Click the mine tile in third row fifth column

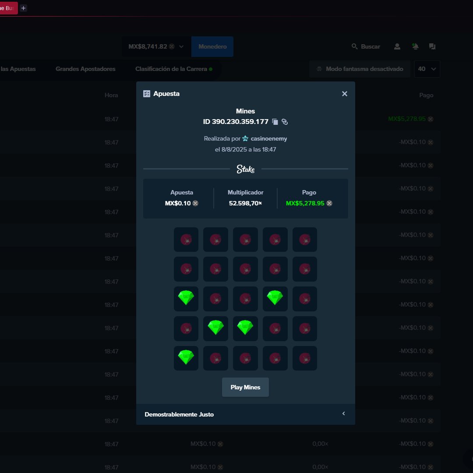click(305, 299)
